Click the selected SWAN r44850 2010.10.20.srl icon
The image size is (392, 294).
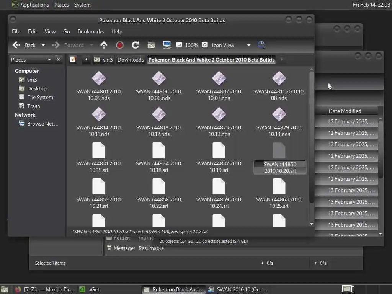coord(279,151)
